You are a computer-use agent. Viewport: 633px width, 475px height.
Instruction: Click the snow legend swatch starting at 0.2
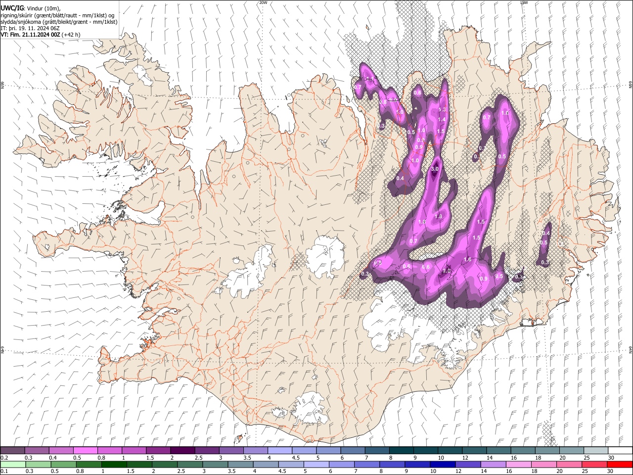(13, 451)
